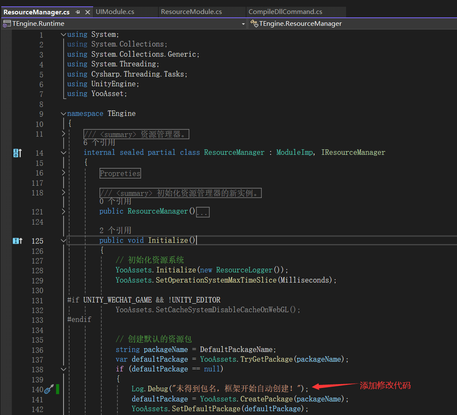457x415 pixels.
Task: Switch to the ResourceModule.cs tab
Action: (x=191, y=12)
